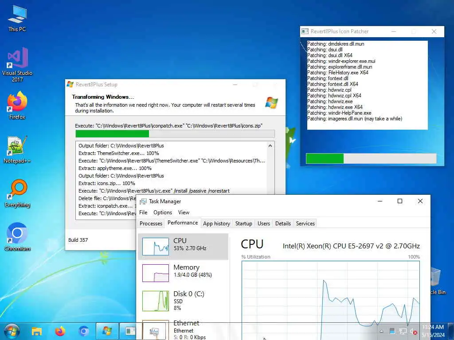
Task: Click 'Extract: applytheme.exe... 100%' log line
Action: tap(115, 168)
